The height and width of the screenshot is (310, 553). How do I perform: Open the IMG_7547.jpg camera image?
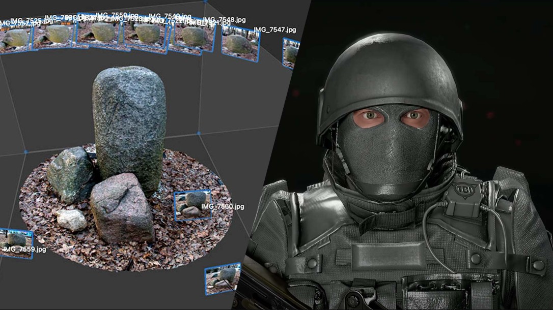291,52
